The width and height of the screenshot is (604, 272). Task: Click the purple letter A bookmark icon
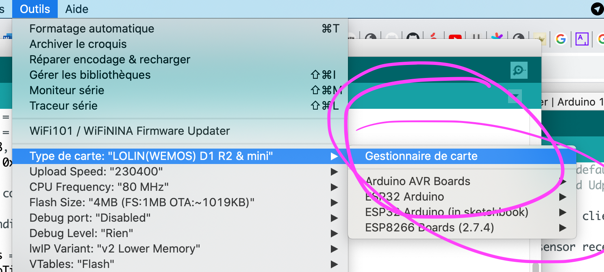click(x=582, y=39)
